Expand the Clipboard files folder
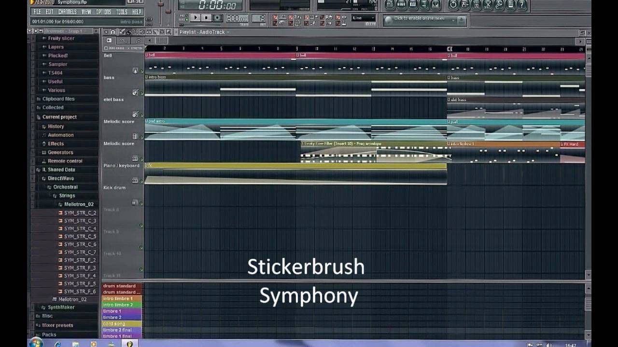 58,99
